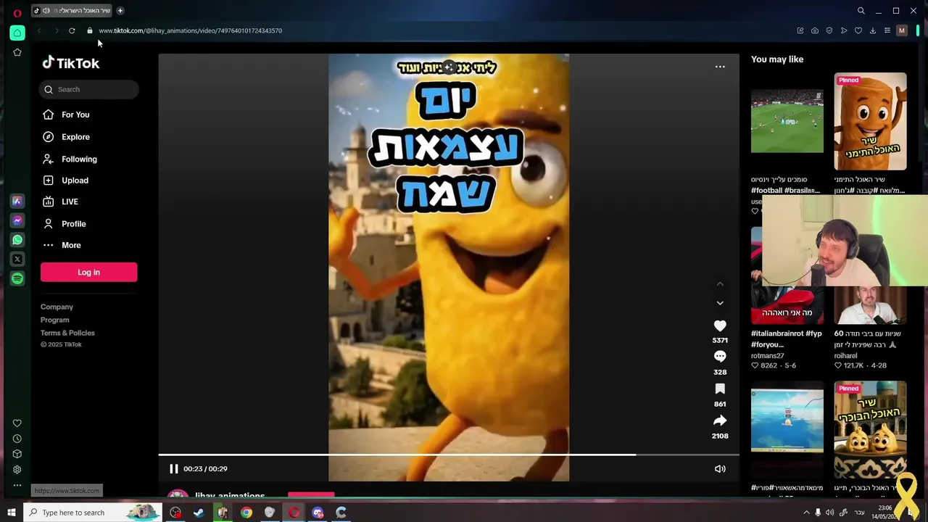Click Windows taskbar search box
The height and width of the screenshot is (522, 928).
[94, 513]
